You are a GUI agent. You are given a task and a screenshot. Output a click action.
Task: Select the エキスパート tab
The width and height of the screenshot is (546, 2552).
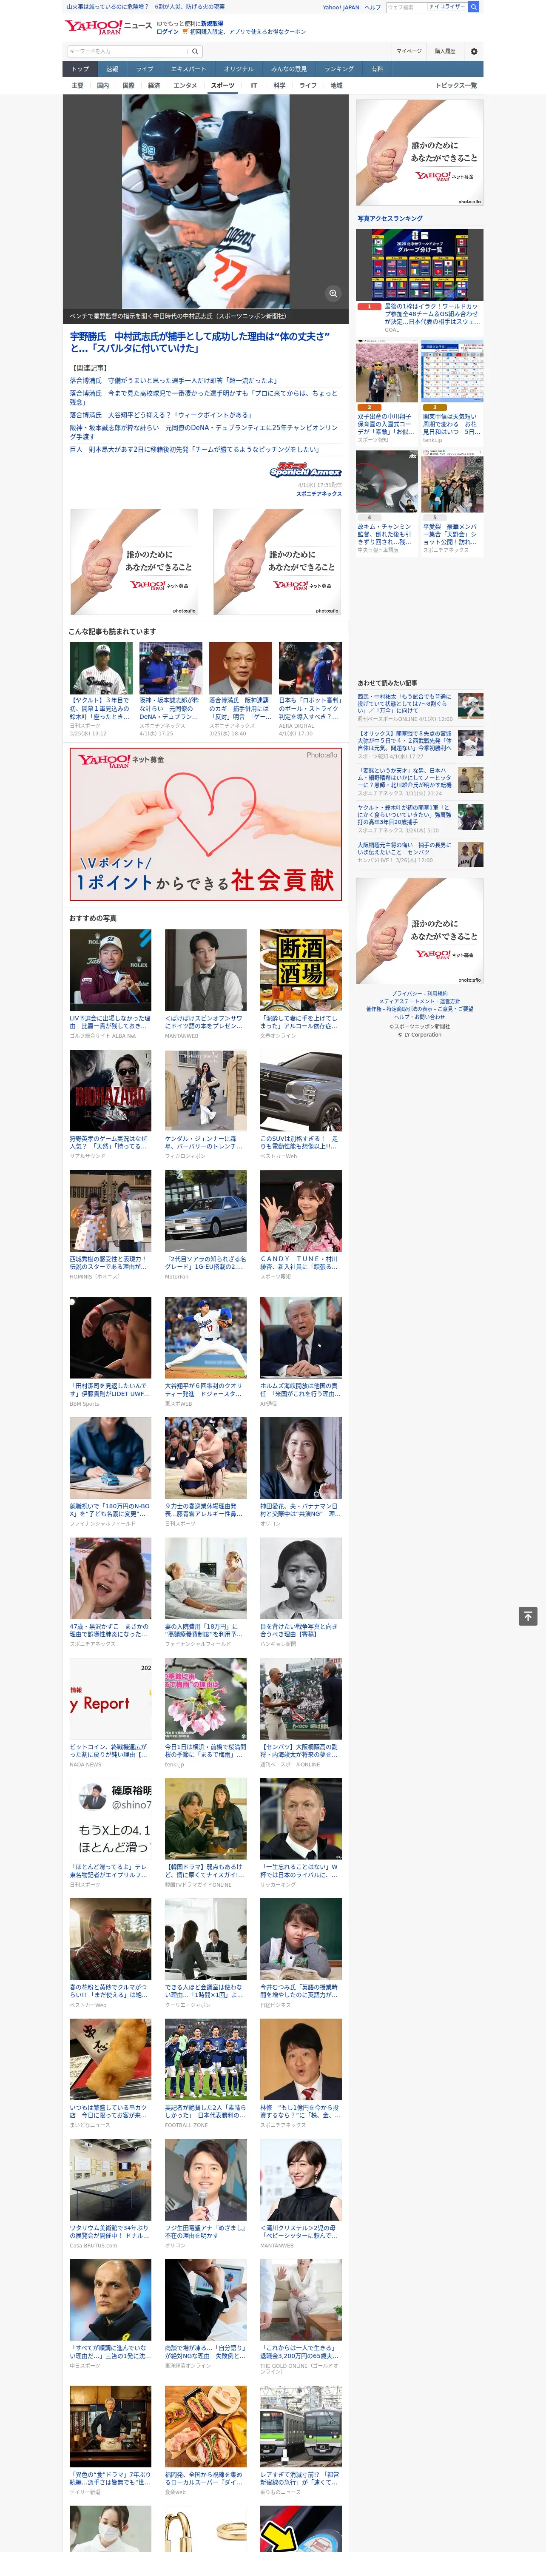188,69
